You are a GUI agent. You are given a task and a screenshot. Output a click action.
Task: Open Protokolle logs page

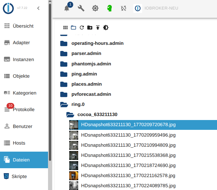pos(24,110)
